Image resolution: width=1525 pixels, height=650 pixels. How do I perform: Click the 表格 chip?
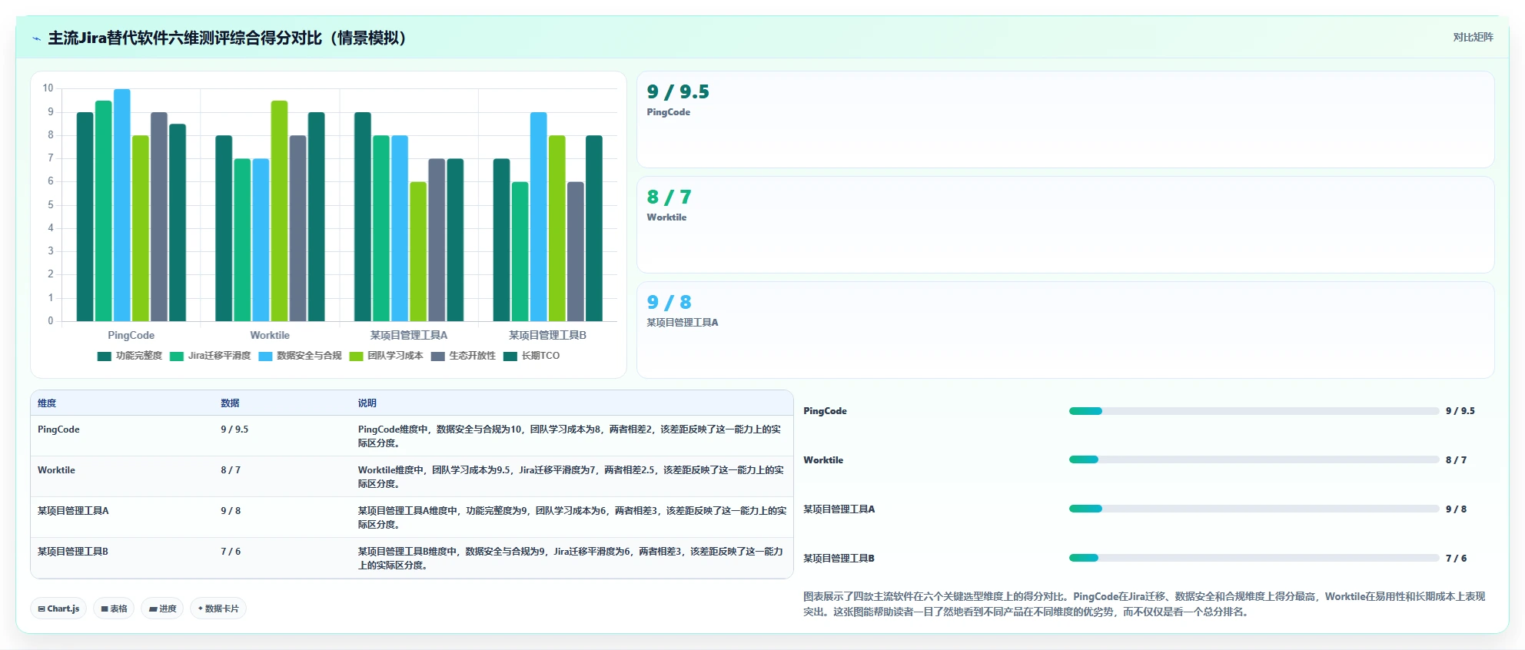pyautogui.click(x=114, y=609)
